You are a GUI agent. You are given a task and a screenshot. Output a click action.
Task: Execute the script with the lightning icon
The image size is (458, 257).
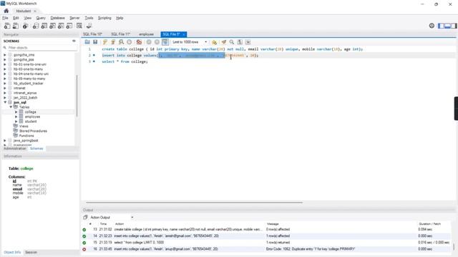coord(105,42)
